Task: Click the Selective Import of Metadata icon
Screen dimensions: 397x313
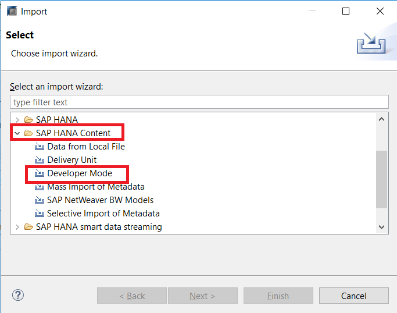Action: 40,214
